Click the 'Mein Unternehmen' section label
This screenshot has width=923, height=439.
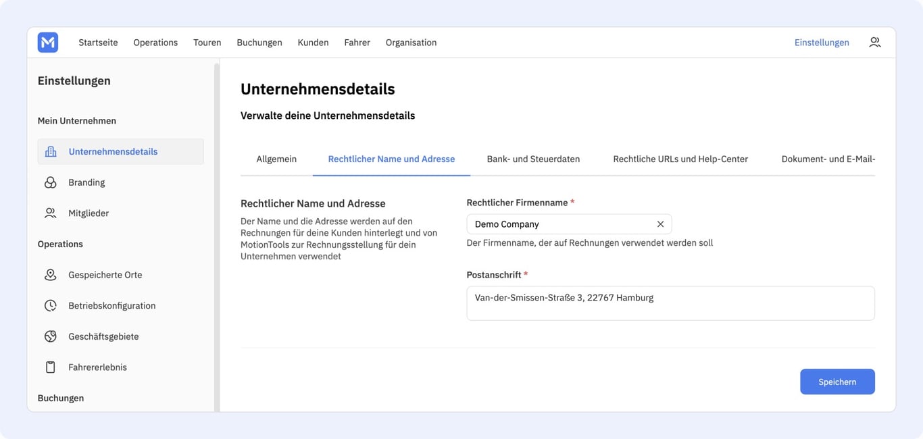tap(77, 121)
